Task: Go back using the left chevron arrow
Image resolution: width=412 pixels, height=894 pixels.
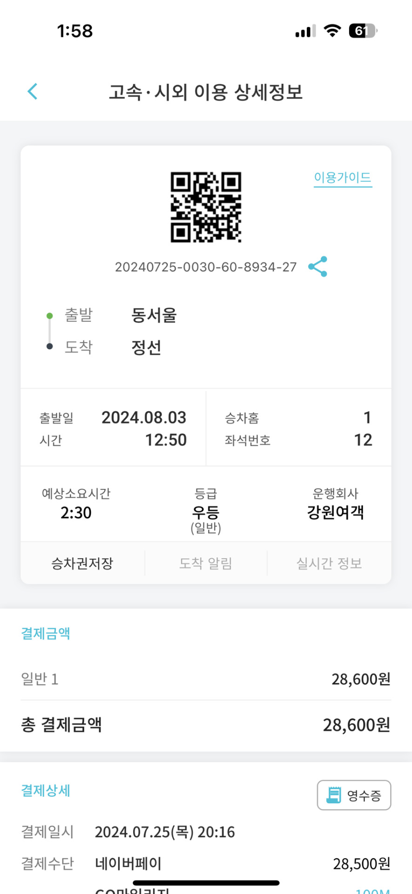Action: pos(33,91)
